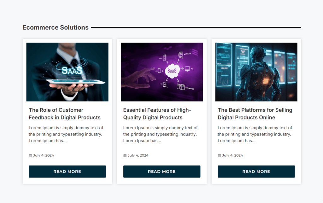Open 'The Best Platforms for Selling' title

(x=255, y=114)
